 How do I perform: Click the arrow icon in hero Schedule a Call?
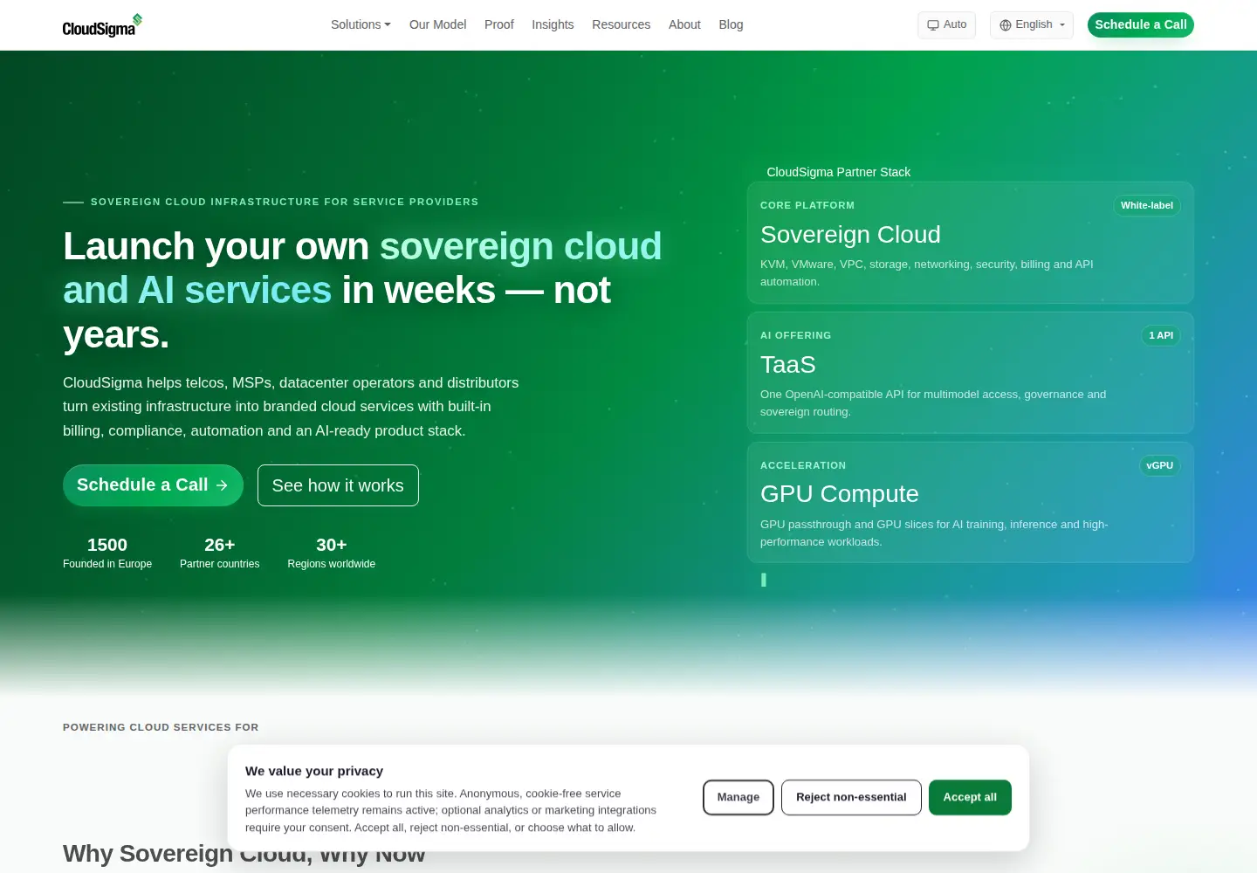pyautogui.click(x=222, y=485)
